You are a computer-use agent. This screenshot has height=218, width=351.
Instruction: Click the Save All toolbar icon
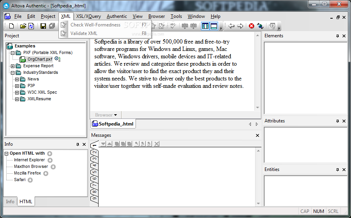[52, 26]
